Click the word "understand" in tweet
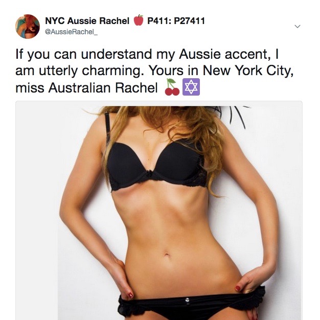320x320 pixels. pos(117,54)
